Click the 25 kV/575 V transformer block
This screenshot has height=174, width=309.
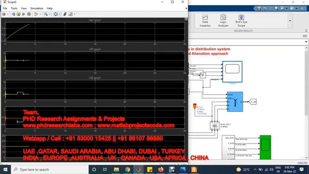pos(214,126)
